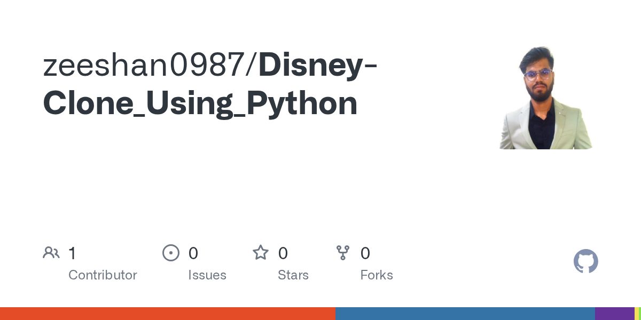
Task: Click the Stars label
Action: point(293,275)
